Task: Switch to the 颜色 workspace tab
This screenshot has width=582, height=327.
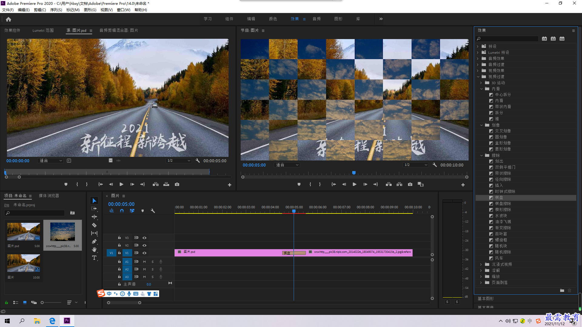Action: point(273,19)
